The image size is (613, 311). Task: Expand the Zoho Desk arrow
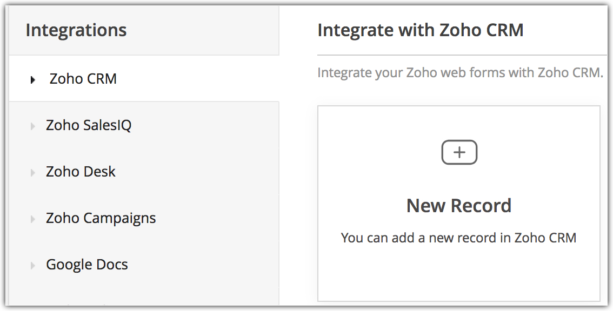33,173
